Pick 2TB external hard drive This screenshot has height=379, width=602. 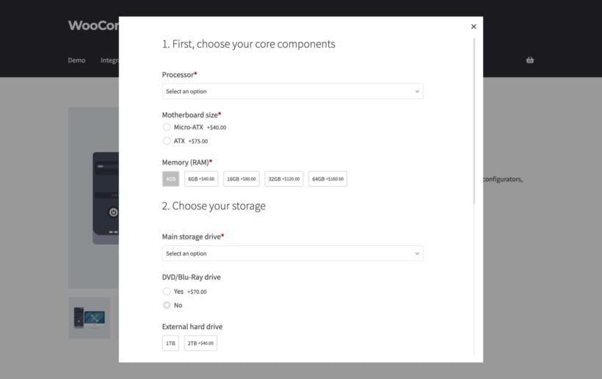point(200,343)
